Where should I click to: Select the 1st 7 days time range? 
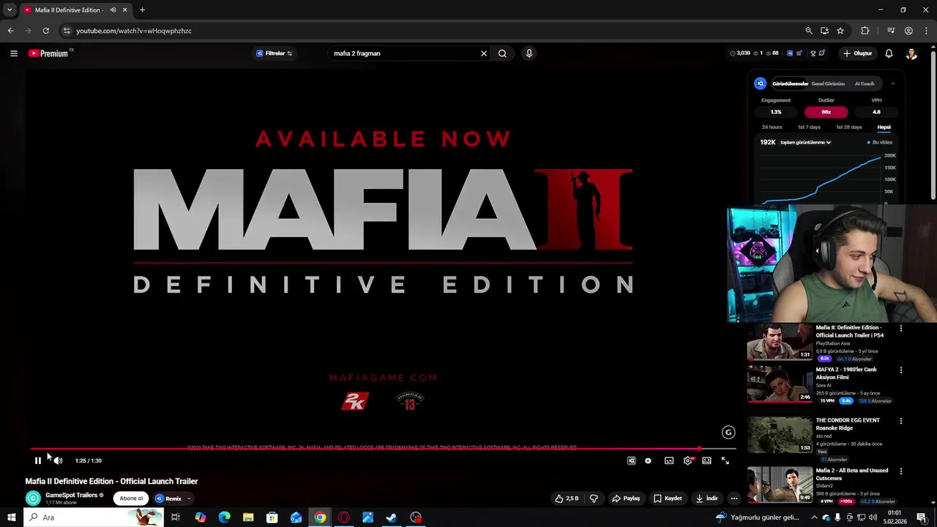point(809,127)
